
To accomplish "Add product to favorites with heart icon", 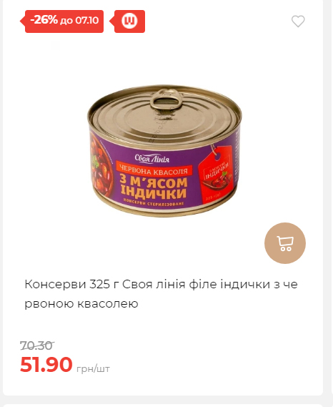I will pyautogui.click(x=298, y=21).
